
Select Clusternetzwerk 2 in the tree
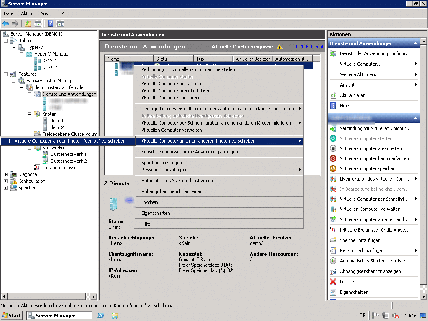coord(68,161)
